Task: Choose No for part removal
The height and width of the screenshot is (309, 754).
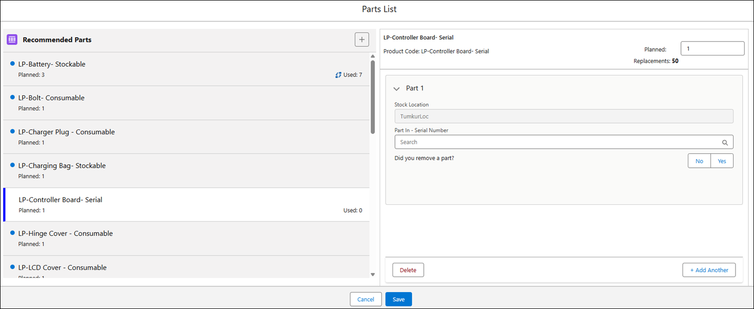Action: click(699, 161)
